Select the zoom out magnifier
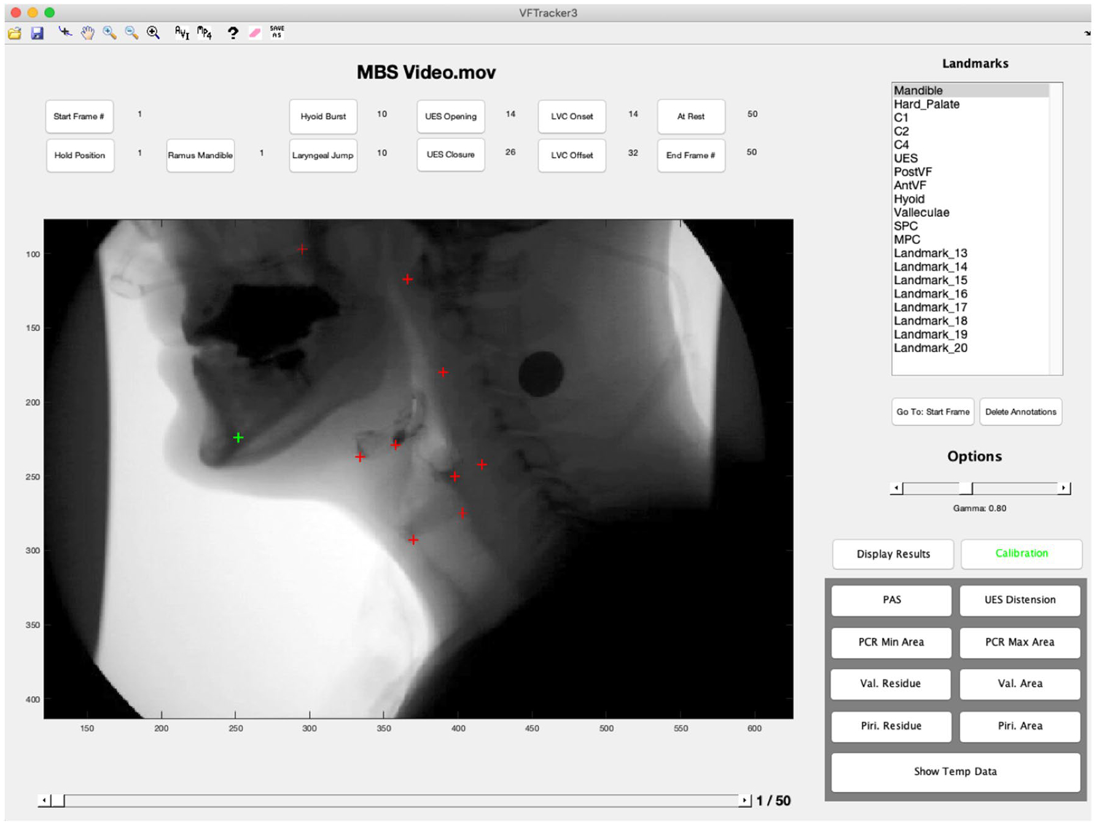Viewport: 1097px width, 825px height. pos(131,33)
